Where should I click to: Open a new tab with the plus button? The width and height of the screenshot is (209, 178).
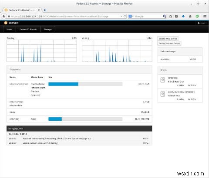pyautogui.click(x=45, y=10)
